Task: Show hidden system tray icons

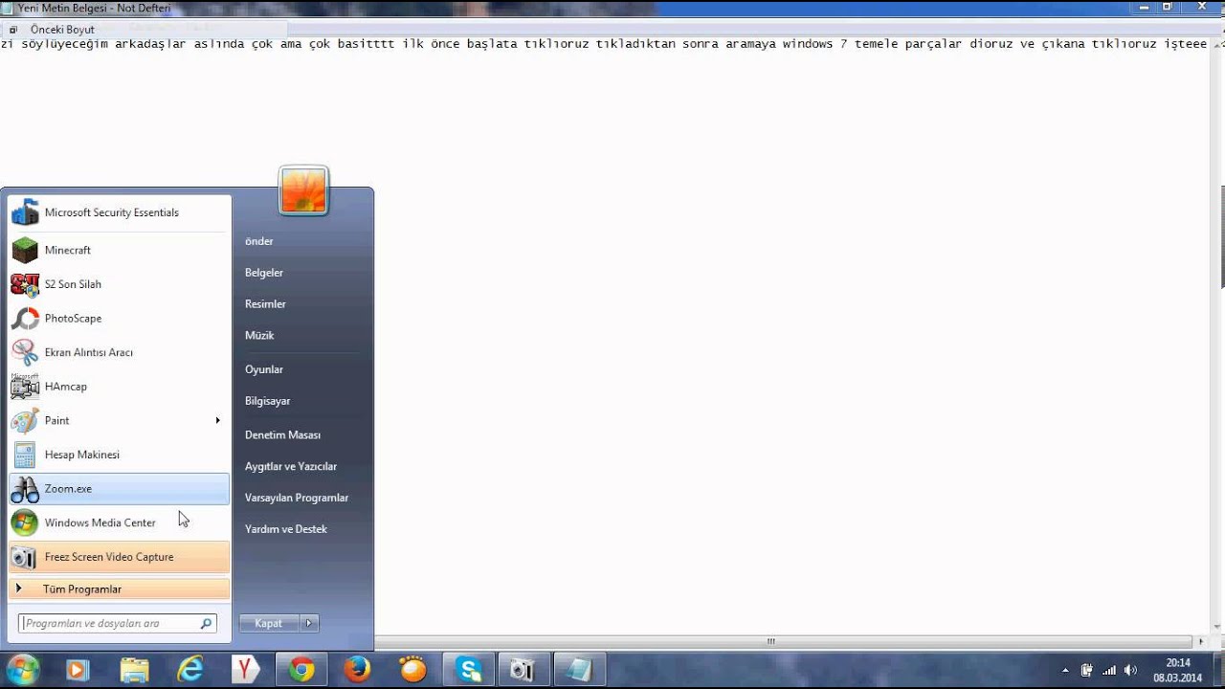Action: tap(1065, 670)
